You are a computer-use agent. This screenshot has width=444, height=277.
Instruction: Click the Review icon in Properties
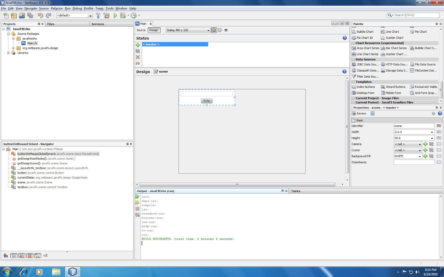point(359,114)
